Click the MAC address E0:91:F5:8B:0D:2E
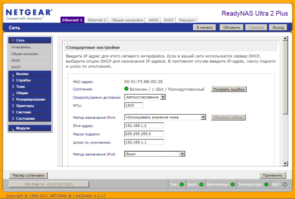 (x=143, y=82)
